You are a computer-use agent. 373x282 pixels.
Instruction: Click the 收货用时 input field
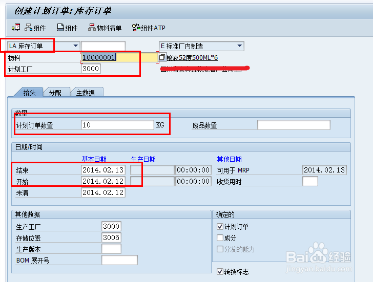click(310, 181)
